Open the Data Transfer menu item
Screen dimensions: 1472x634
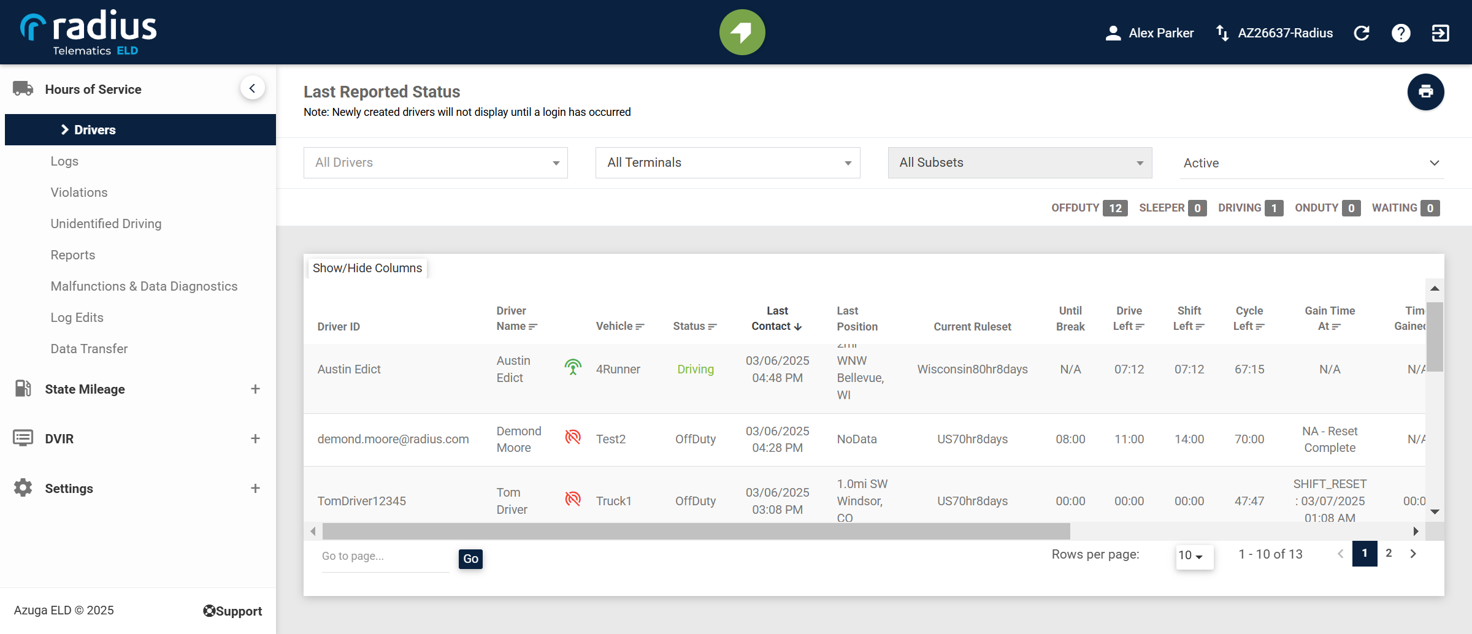tap(90, 349)
